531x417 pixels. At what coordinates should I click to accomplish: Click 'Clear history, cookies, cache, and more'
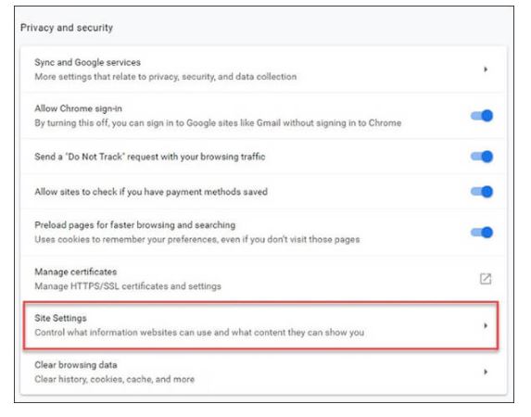coord(115,379)
